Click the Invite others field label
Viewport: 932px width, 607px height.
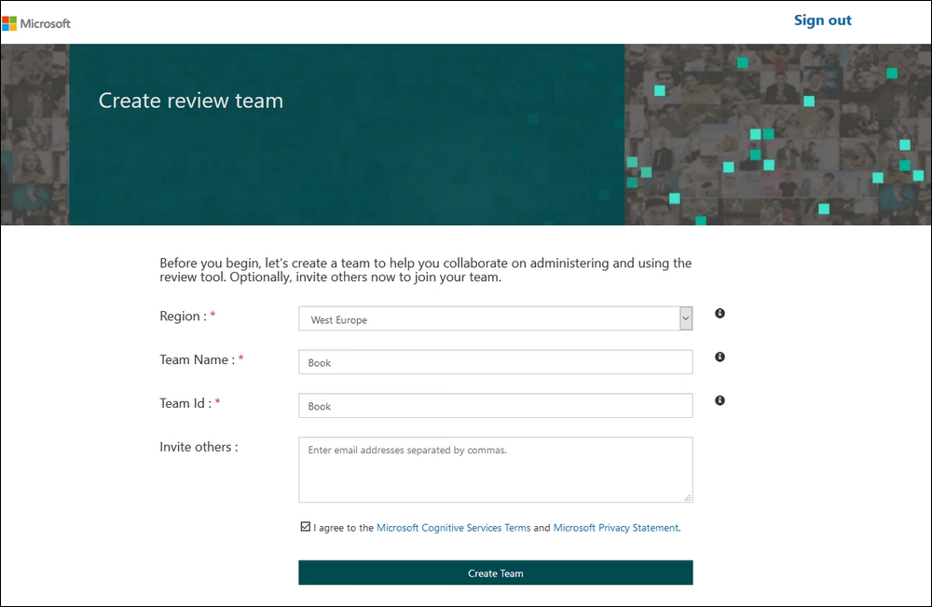pos(199,447)
